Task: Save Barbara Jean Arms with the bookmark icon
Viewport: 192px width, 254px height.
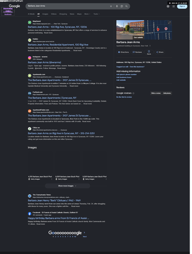Action: [x=149, y=52]
